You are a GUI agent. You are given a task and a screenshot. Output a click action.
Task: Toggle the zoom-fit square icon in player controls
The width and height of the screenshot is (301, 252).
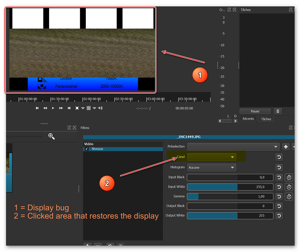pyautogui.click(x=77, y=108)
